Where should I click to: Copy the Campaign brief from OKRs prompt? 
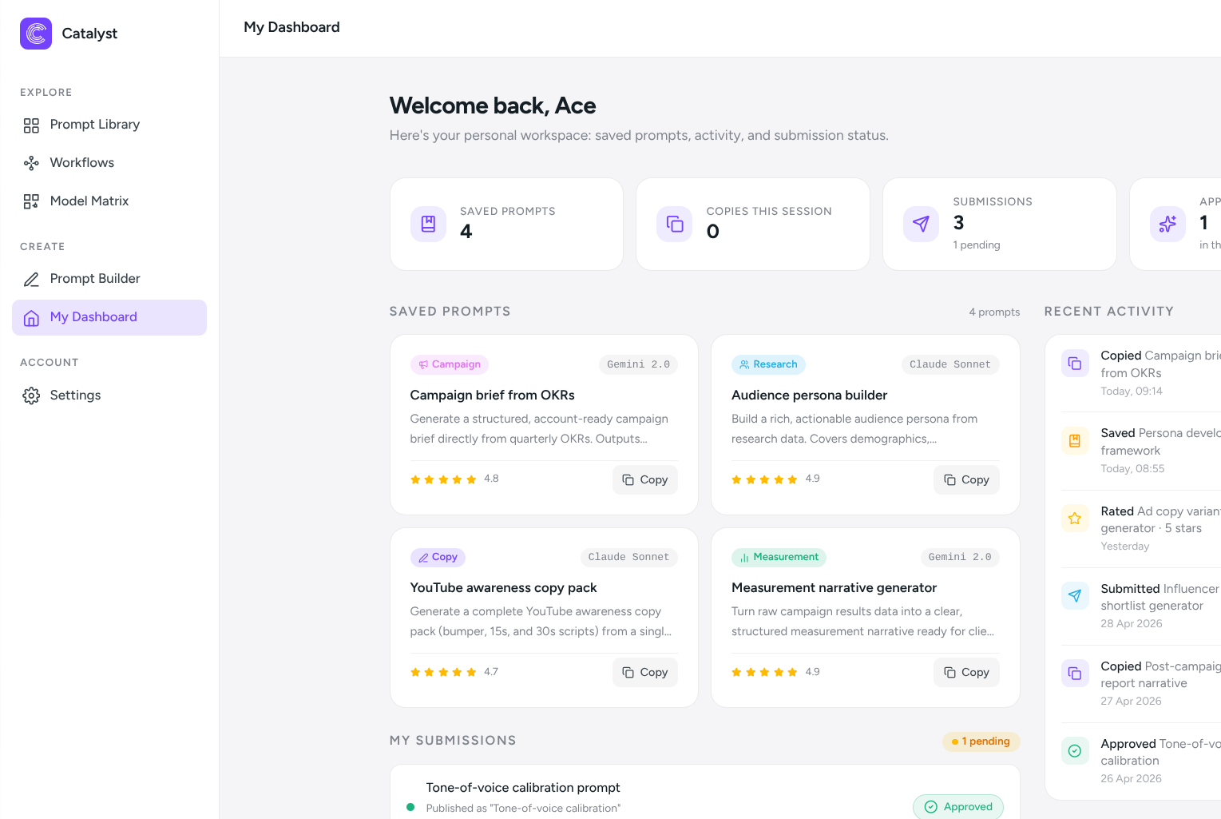tap(645, 479)
